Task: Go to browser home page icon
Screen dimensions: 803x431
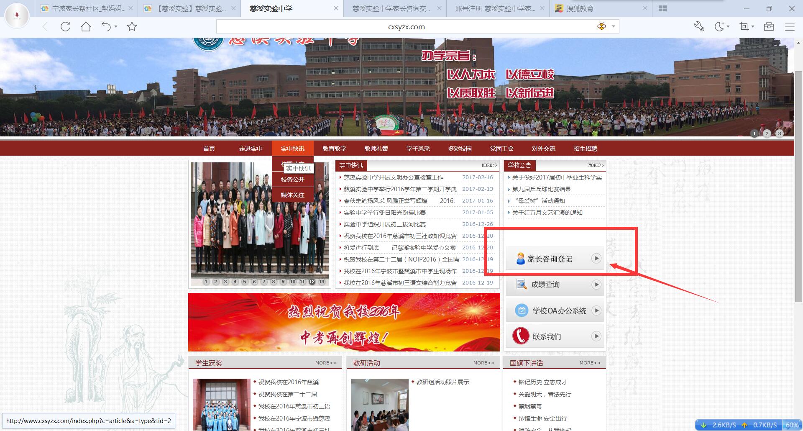Action: [x=86, y=27]
